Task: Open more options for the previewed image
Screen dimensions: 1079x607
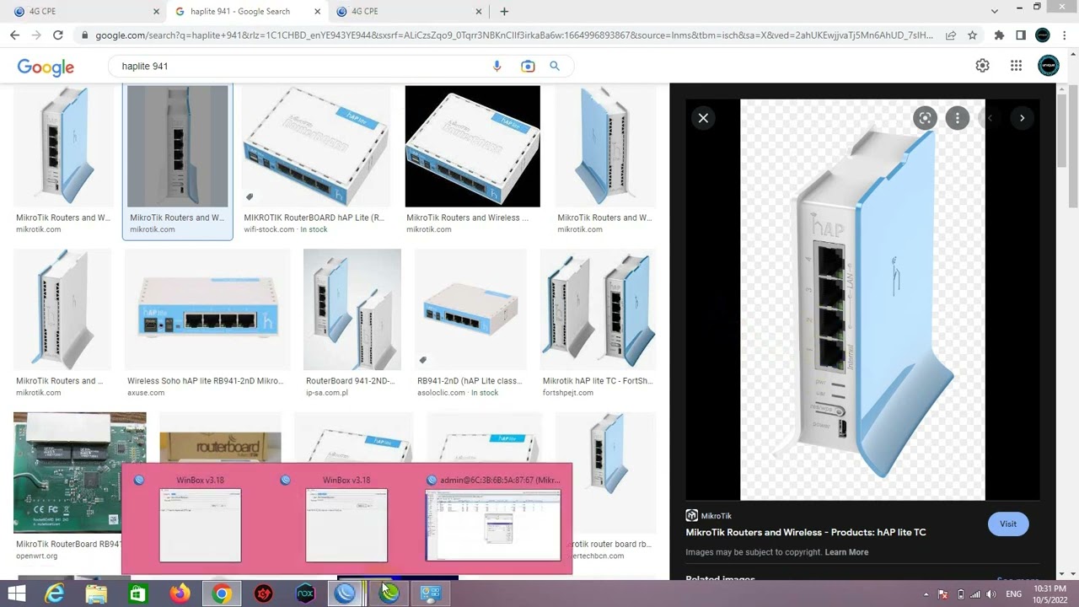Action: pos(958,118)
